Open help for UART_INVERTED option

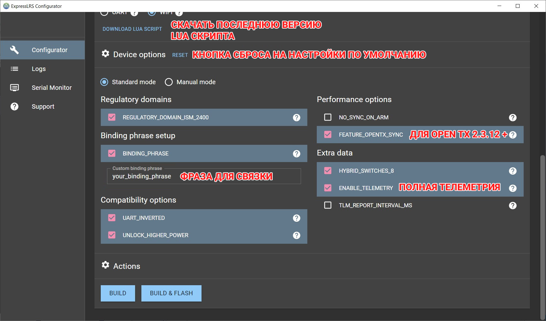click(x=297, y=218)
